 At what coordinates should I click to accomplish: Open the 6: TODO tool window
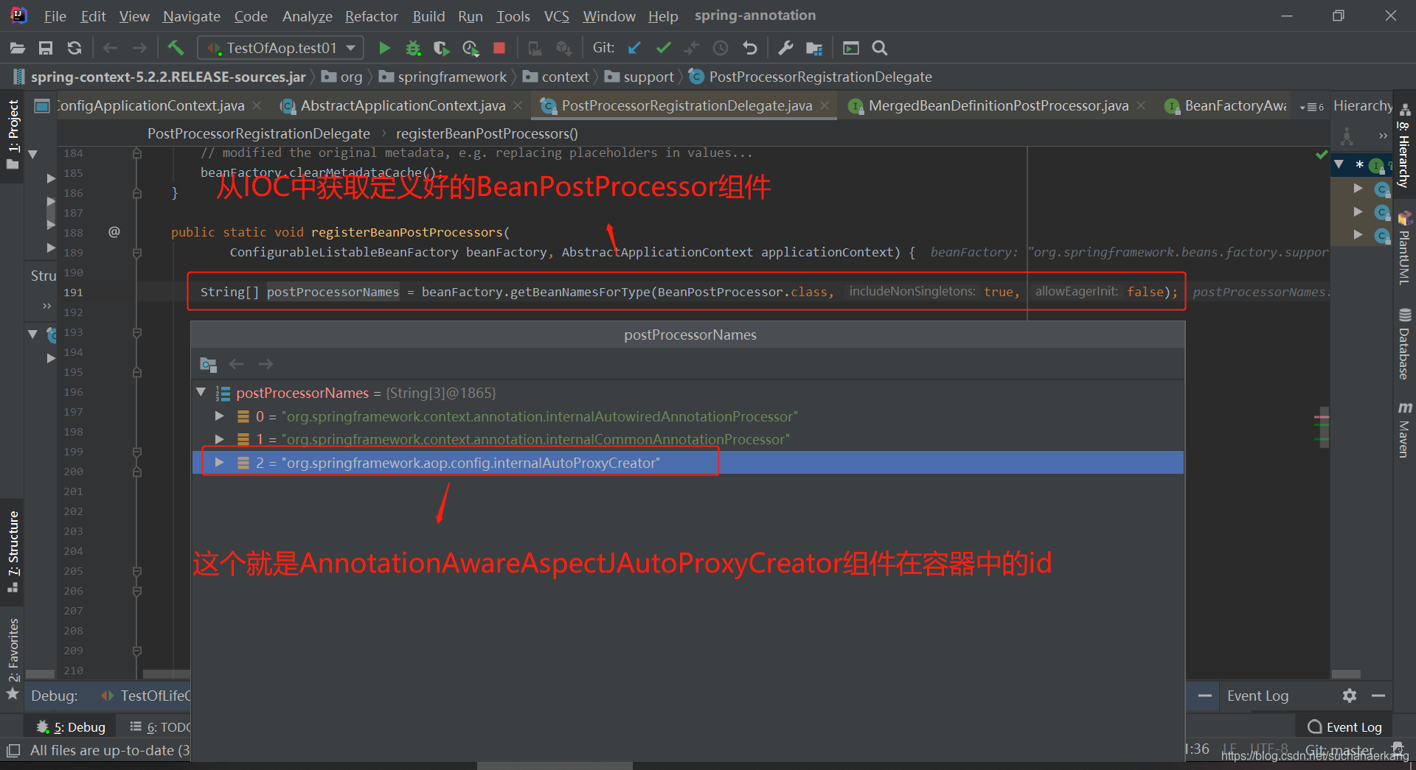pyautogui.click(x=159, y=727)
